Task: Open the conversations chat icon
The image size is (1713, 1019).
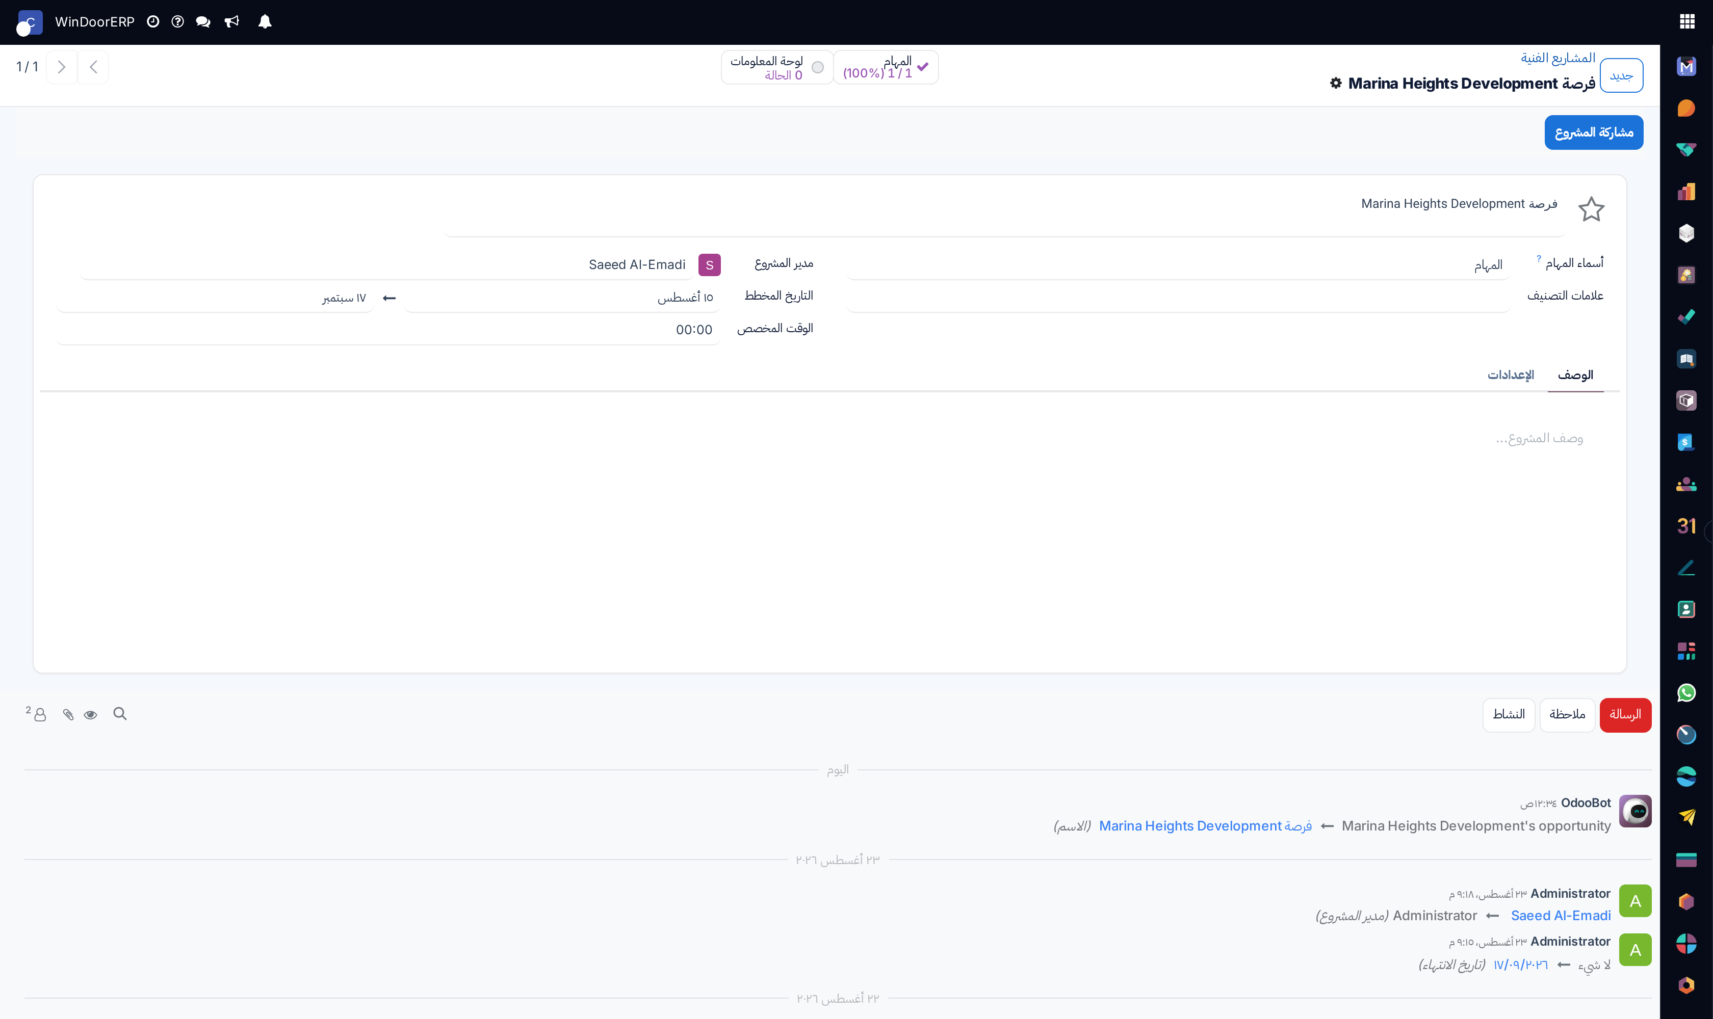Action: click(x=203, y=22)
